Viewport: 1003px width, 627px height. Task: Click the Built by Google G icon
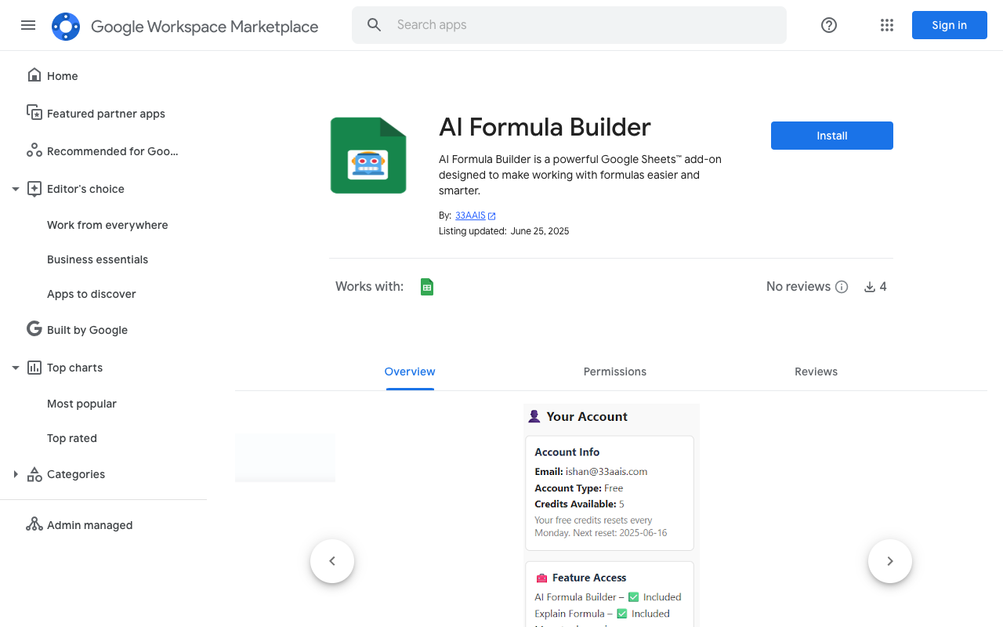tap(34, 328)
